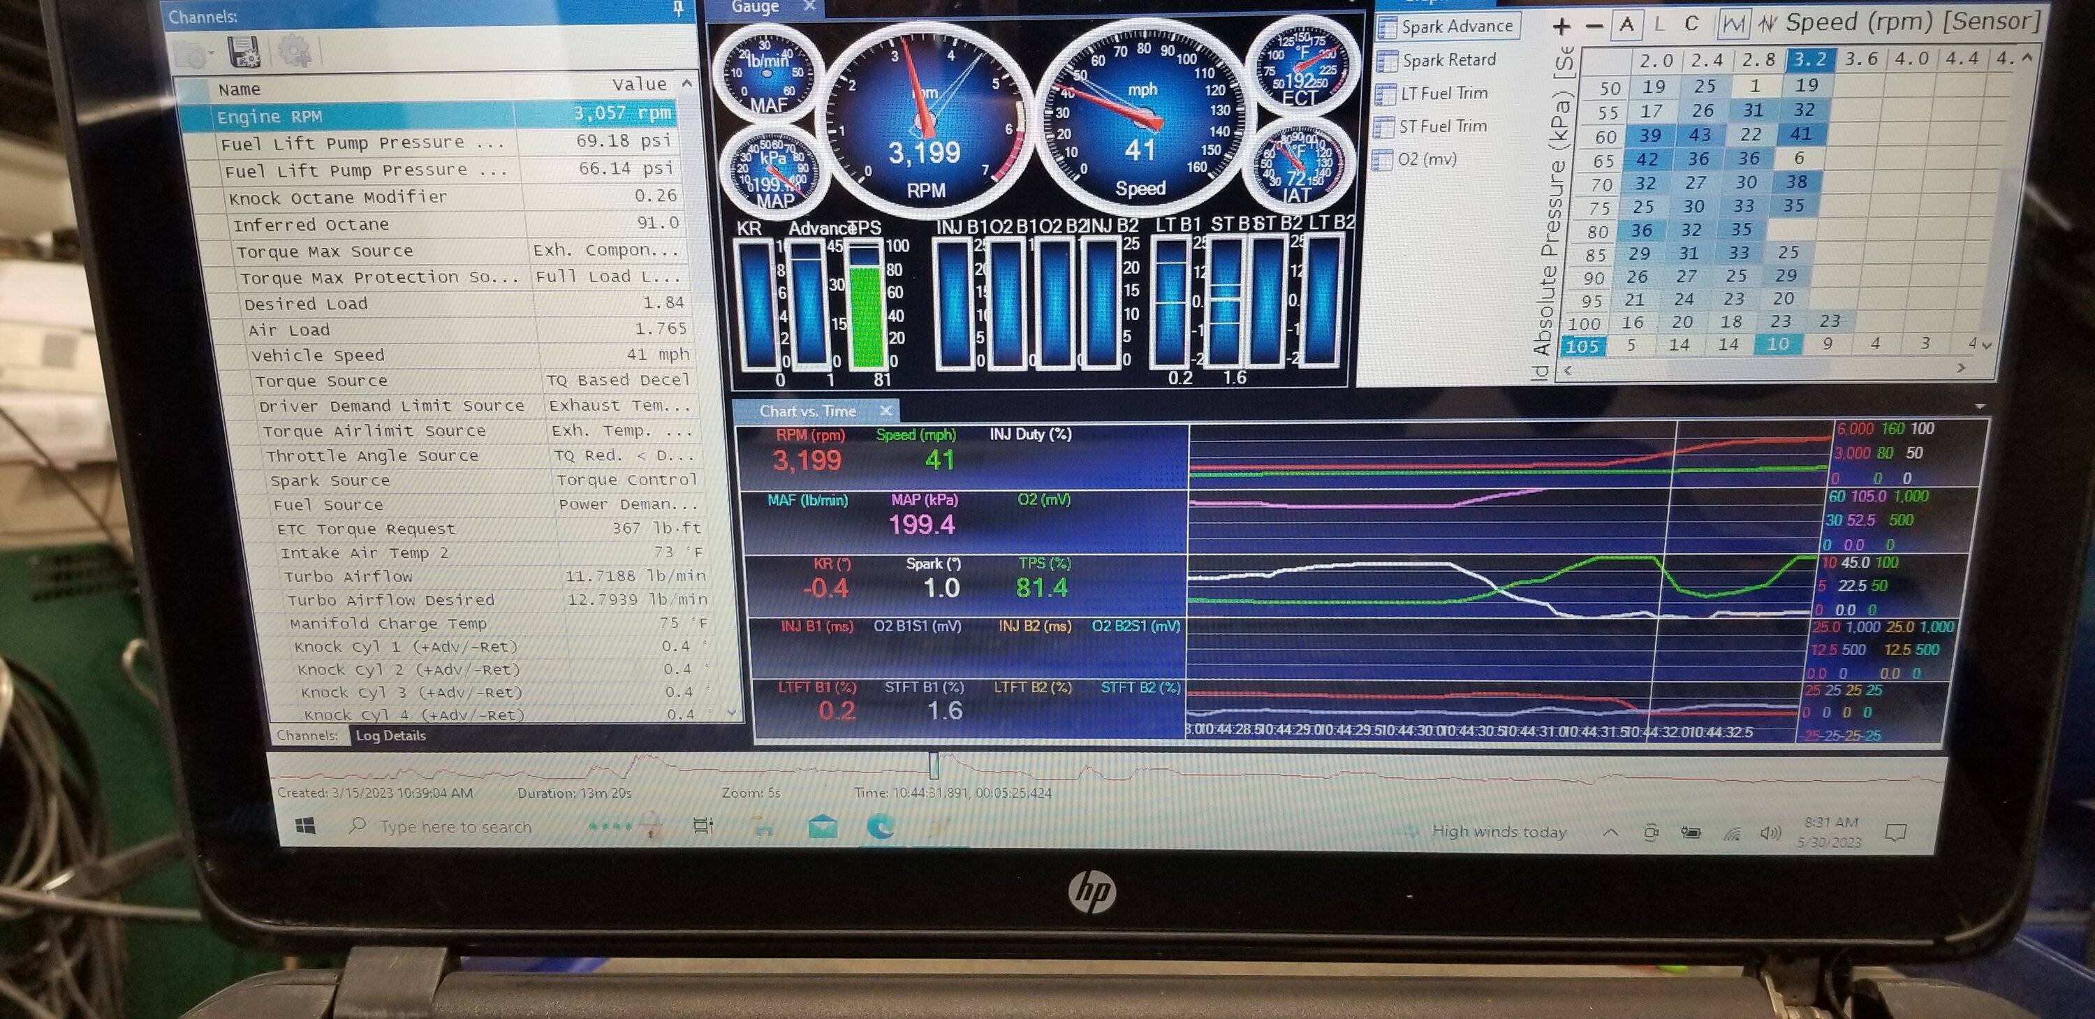Switch to the Log Details tab
Screen dimensions: 2095x1019
(x=390, y=735)
